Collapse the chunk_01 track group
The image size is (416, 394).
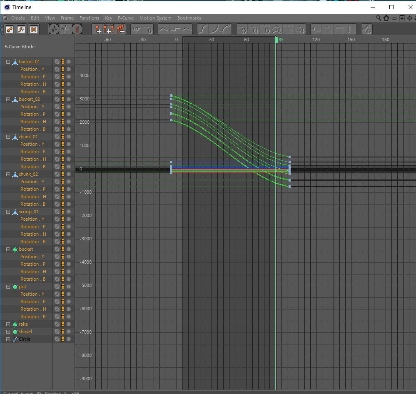[x=8, y=137]
